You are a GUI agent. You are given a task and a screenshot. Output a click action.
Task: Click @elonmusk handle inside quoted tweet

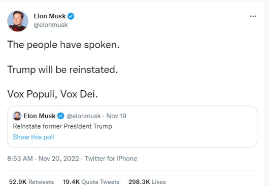84,116
